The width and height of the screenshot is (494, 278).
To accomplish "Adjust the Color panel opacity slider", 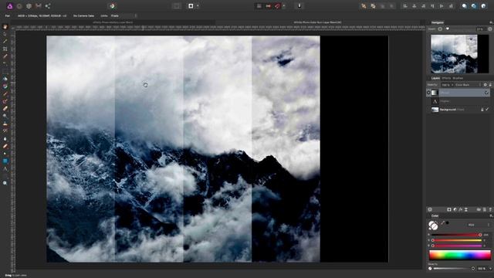I will 454,269.
